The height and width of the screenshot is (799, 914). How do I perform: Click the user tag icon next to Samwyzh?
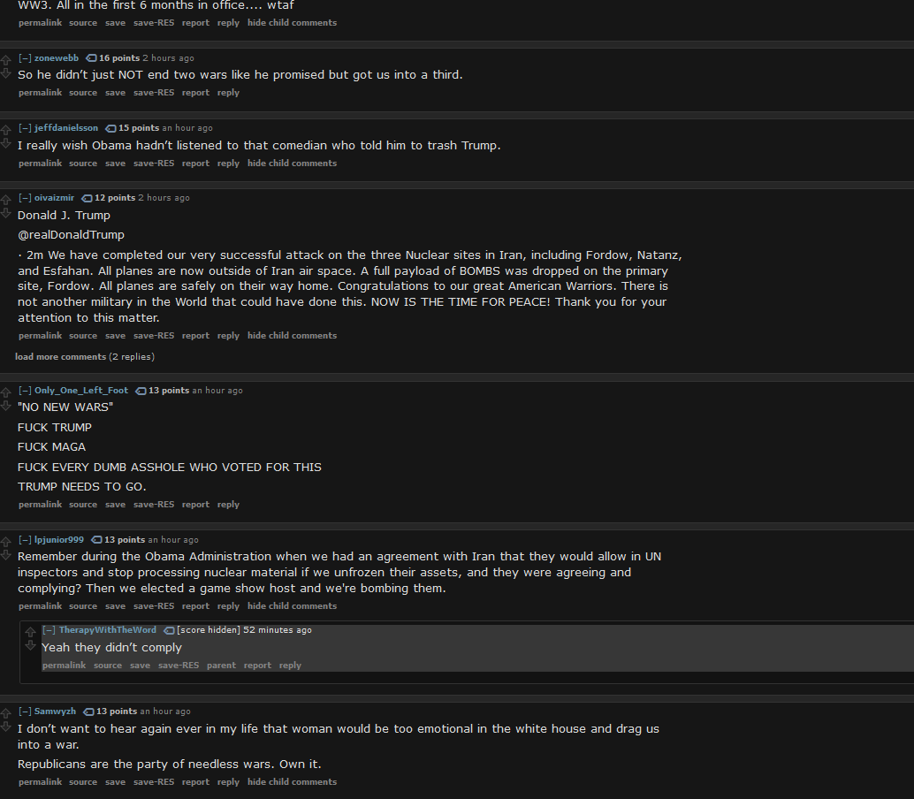click(x=88, y=711)
